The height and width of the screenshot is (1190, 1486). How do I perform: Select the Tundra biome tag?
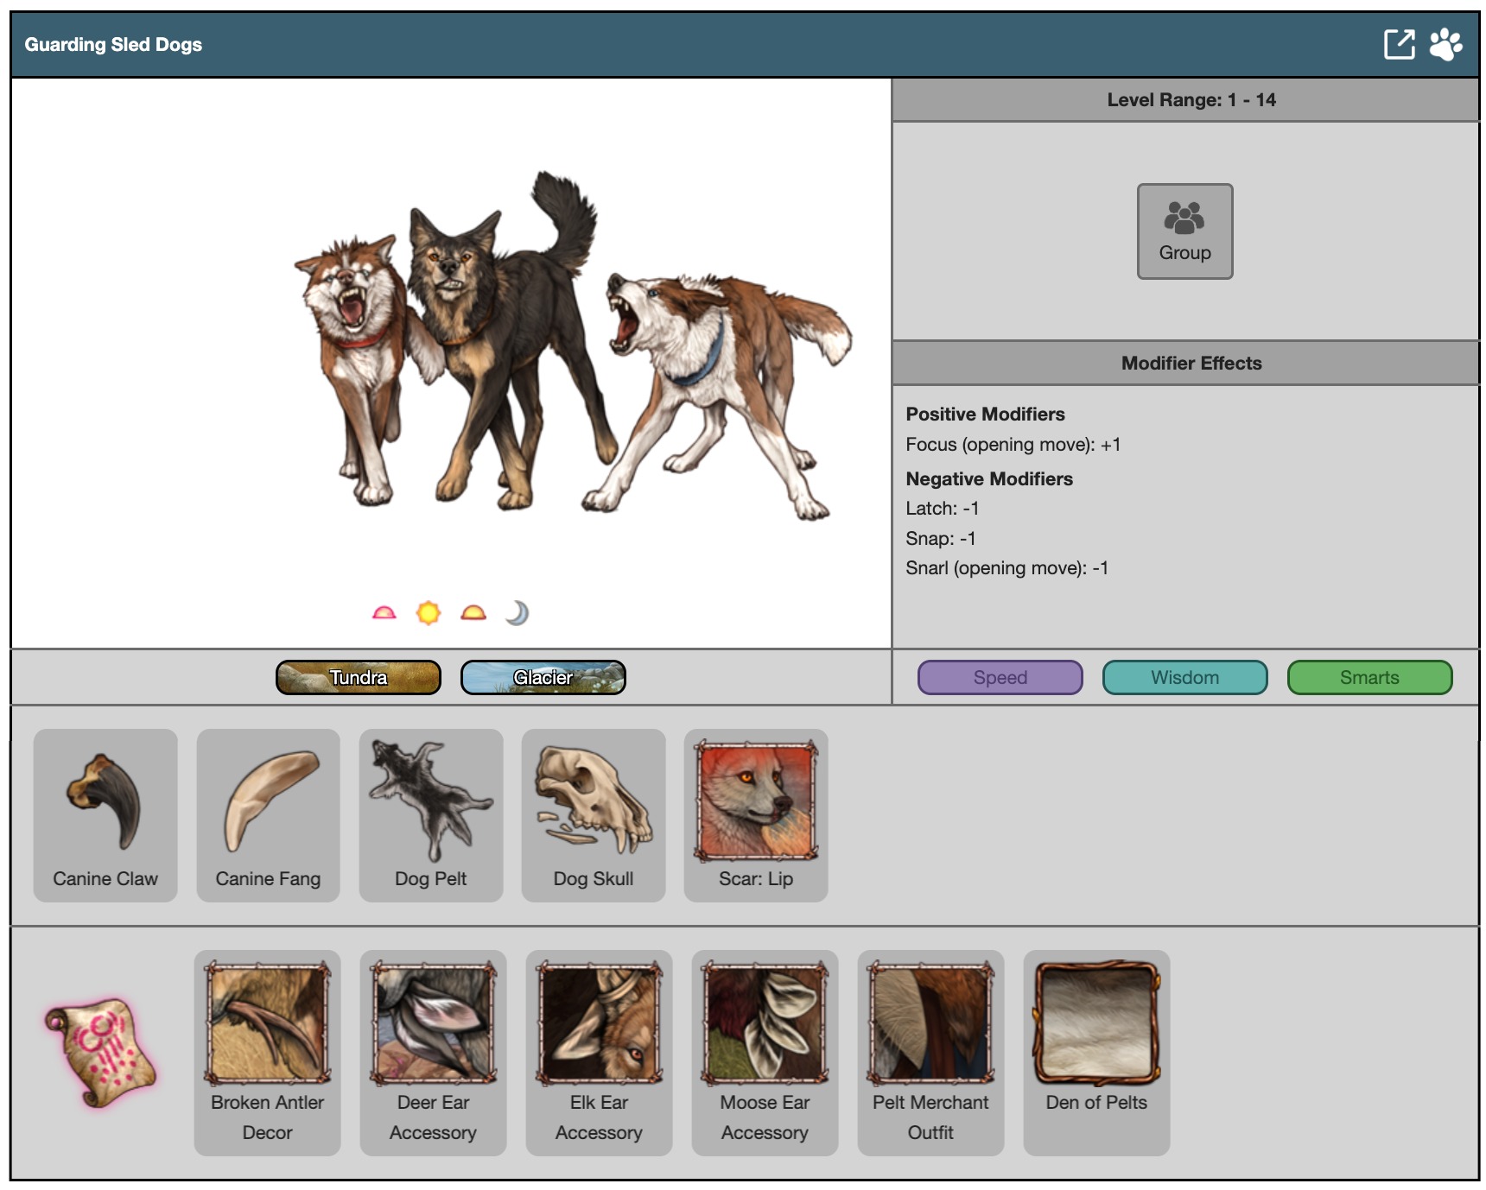click(359, 678)
